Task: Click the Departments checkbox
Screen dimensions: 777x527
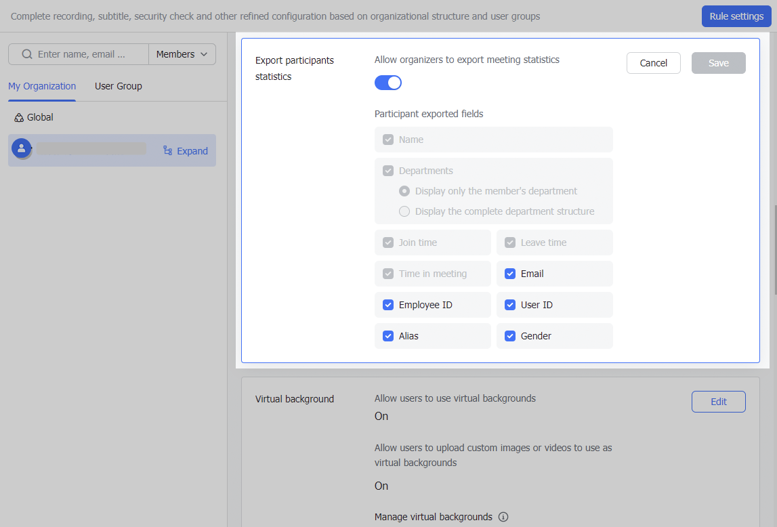Action: tap(388, 171)
